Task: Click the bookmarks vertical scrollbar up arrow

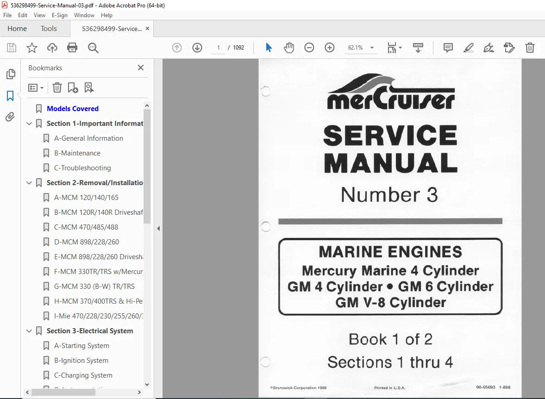Action: (x=147, y=106)
